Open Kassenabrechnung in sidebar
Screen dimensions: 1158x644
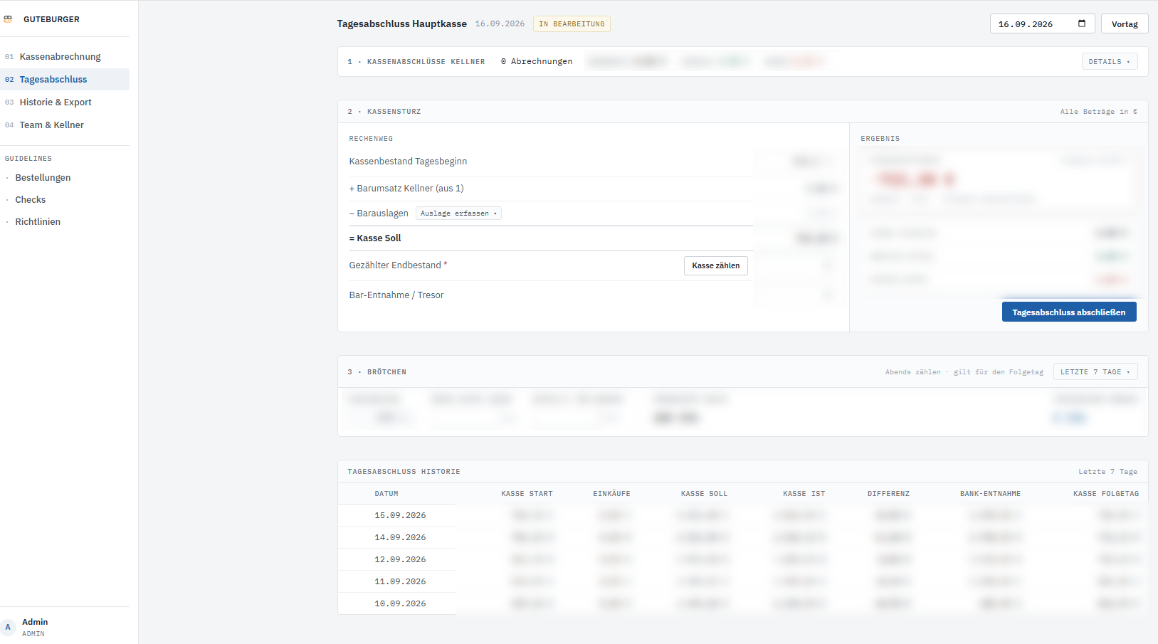(x=65, y=56)
